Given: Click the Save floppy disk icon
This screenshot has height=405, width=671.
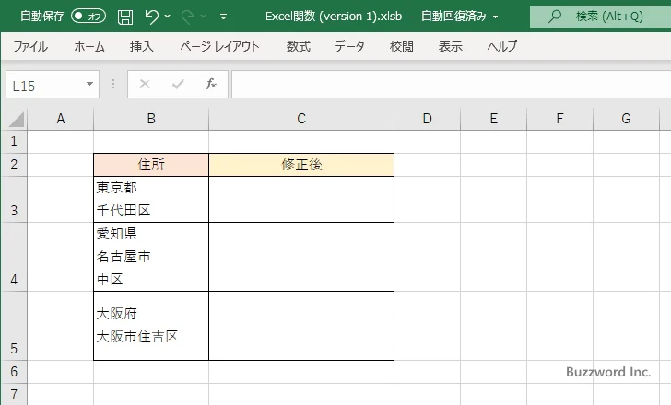Looking at the screenshot, I should tap(125, 17).
